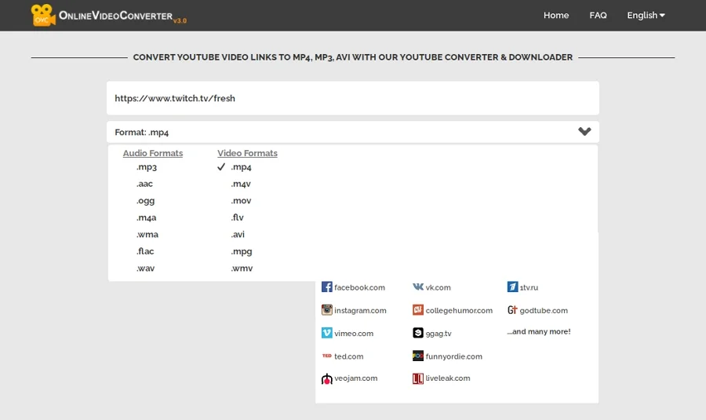Open the English language dropdown
The image size is (706, 420).
coord(646,15)
